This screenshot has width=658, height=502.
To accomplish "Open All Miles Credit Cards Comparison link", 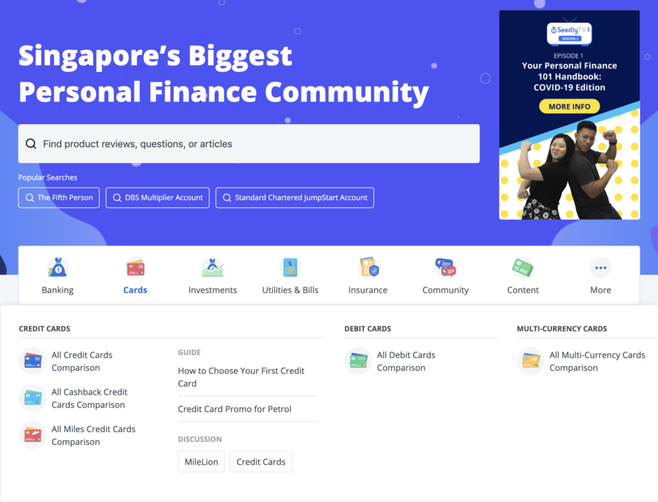I will coord(94,435).
